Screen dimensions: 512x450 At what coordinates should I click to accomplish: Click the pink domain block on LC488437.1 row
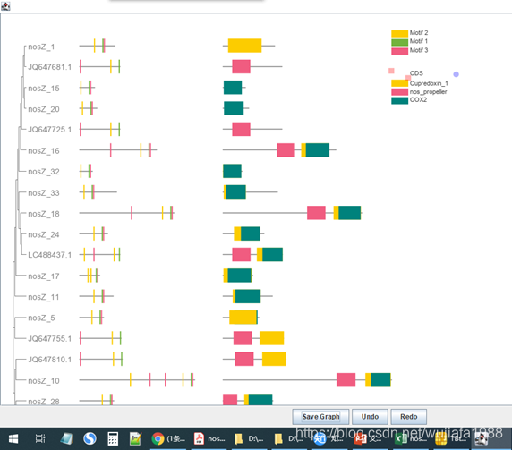(x=242, y=255)
